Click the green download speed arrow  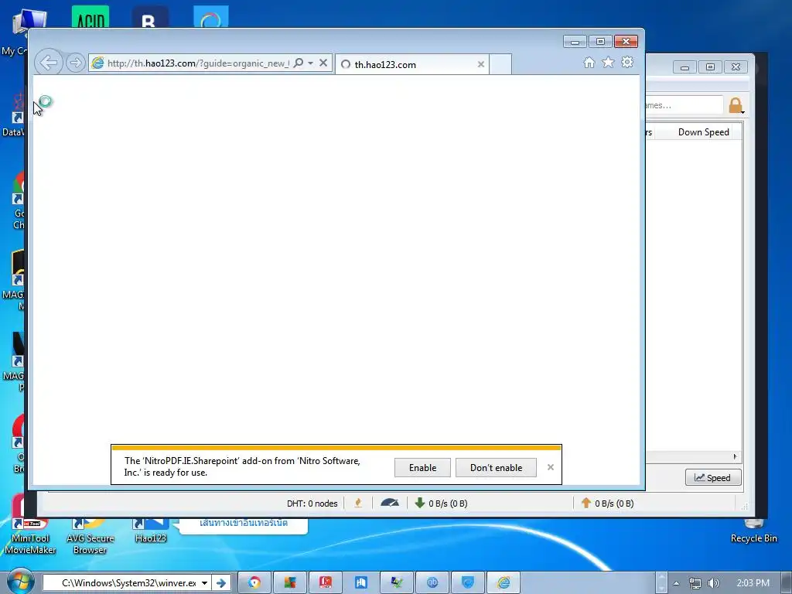pos(419,503)
